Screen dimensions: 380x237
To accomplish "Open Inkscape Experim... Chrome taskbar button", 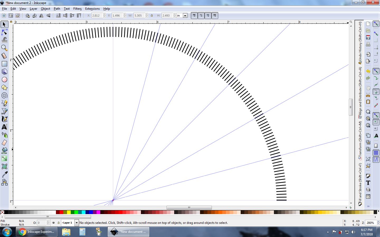I will point(37,232).
